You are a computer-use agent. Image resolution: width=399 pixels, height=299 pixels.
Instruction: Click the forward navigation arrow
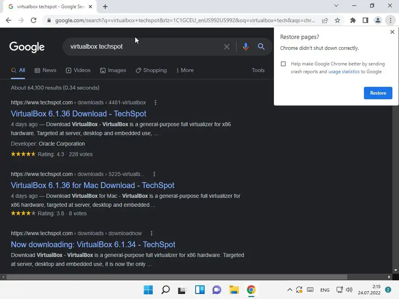tap(21, 20)
